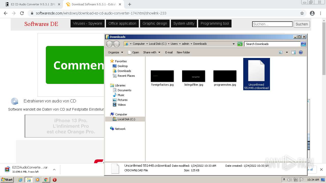Open the Chrome profile avatar menu
Image resolution: width=326 pixels, height=183 pixels.
(312, 13)
